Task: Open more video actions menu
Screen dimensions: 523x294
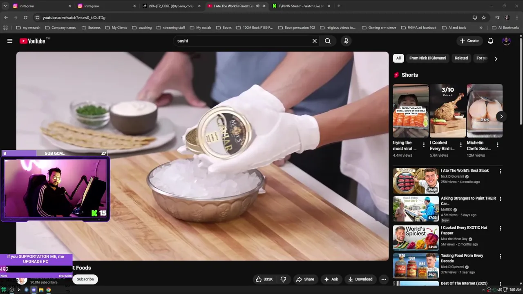Action: (x=384, y=279)
